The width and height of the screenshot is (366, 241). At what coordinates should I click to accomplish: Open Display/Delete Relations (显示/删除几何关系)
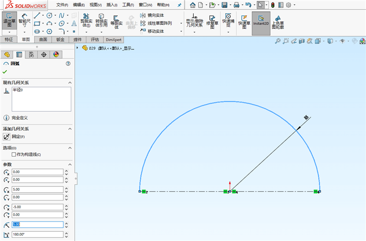(194, 20)
